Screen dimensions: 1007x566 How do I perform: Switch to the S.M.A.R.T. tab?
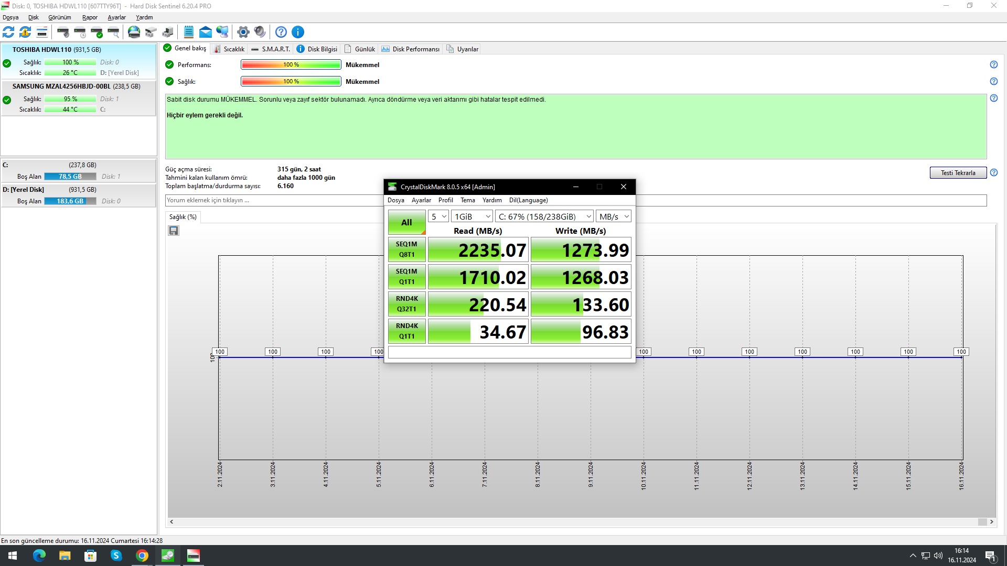pos(271,49)
